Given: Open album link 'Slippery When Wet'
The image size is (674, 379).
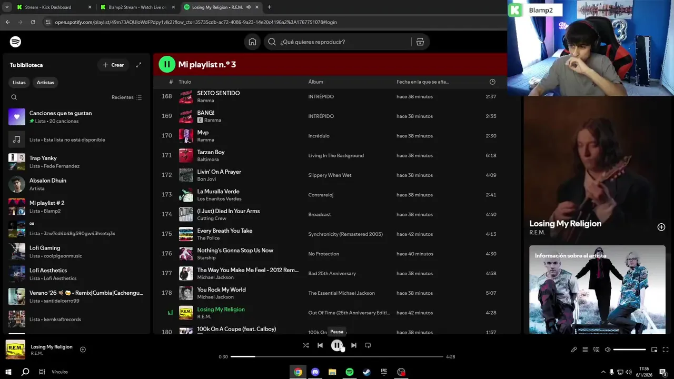Looking at the screenshot, I should (330, 175).
